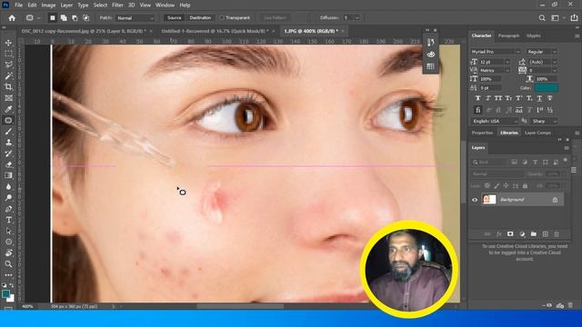This screenshot has height=327, width=582.
Task: Select the Frame tool
Action: pyautogui.click(x=8, y=98)
